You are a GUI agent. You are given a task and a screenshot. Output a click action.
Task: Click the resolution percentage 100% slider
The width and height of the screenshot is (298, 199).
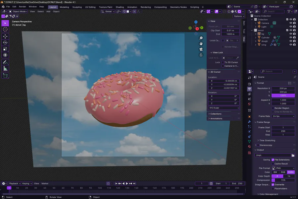(283, 96)
